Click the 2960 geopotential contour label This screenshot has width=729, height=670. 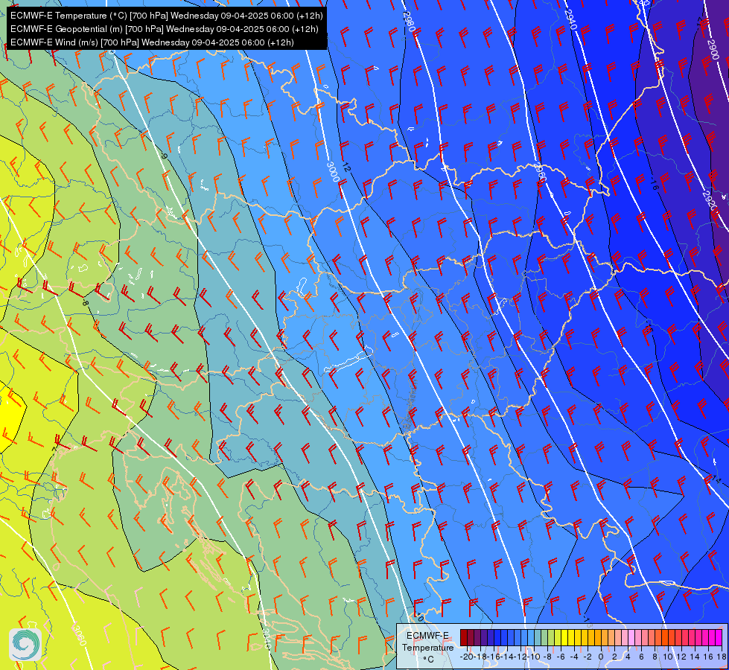[x=540, y=173]
